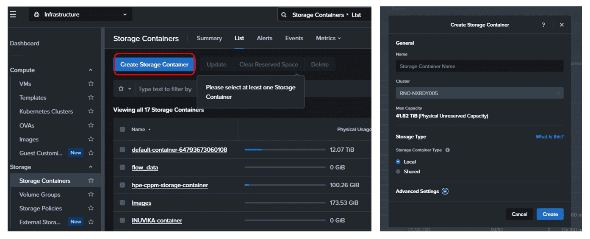This screenshot has height=239, width=590.
Task: Star the Volume Groups sidebar item
Action: (91, 195)
